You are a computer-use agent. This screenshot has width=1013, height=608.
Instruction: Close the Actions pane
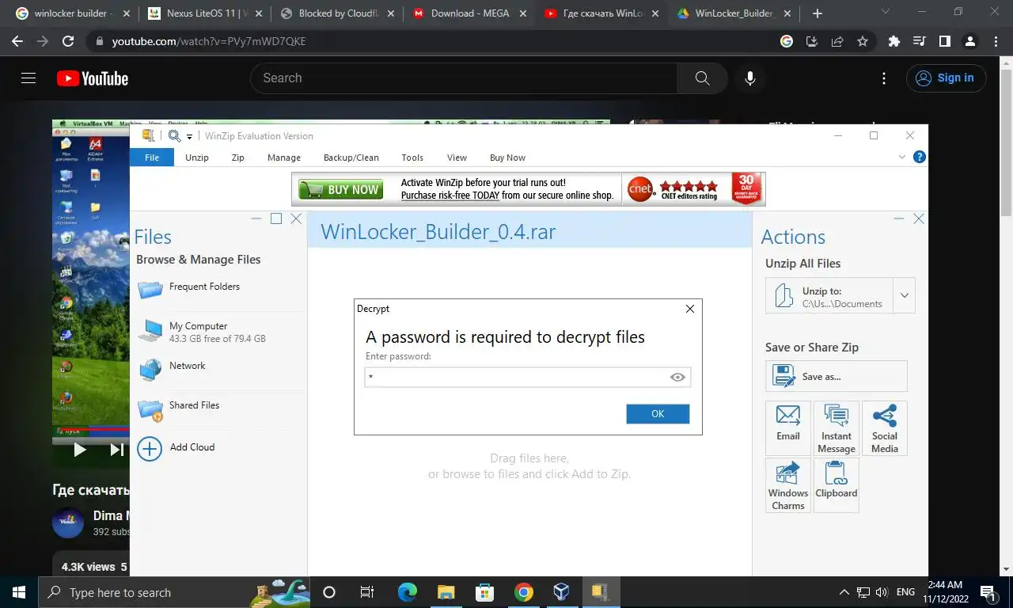[x=919, y=218]
